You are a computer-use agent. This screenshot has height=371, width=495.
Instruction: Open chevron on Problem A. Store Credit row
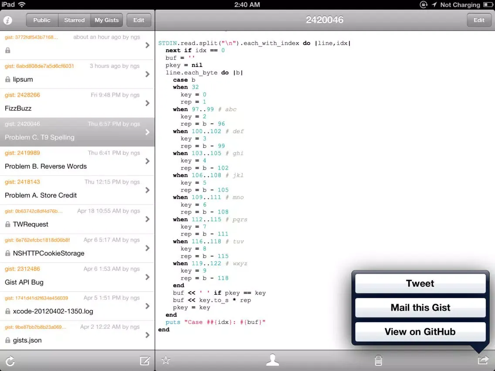pos(147,190)
